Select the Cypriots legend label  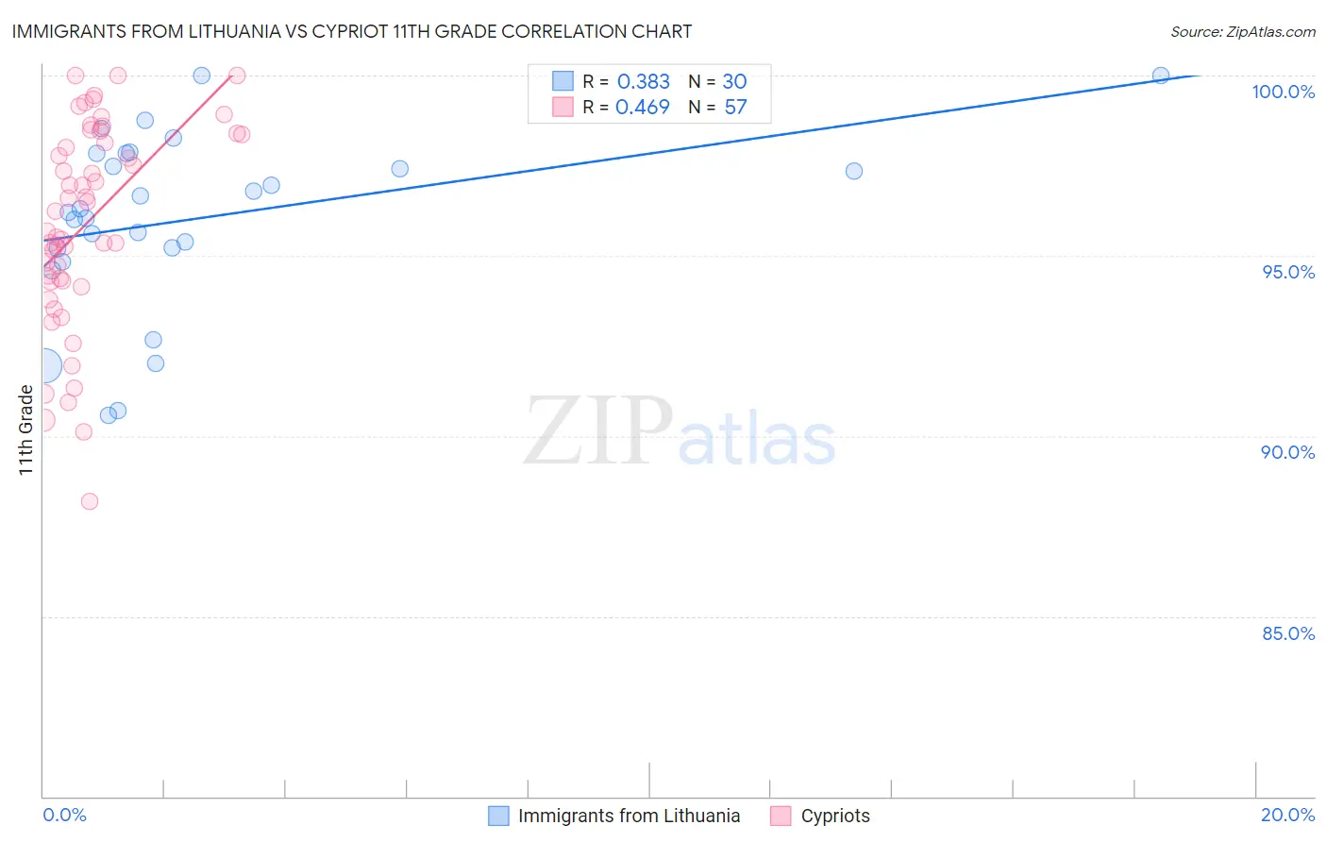pyautogui.click(x=835, y=816)
